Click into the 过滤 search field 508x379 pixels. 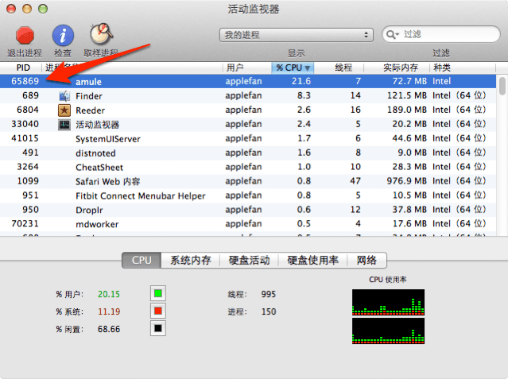click(441, 34)
